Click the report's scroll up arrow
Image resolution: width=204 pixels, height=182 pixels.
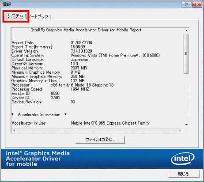click(186, 30)
